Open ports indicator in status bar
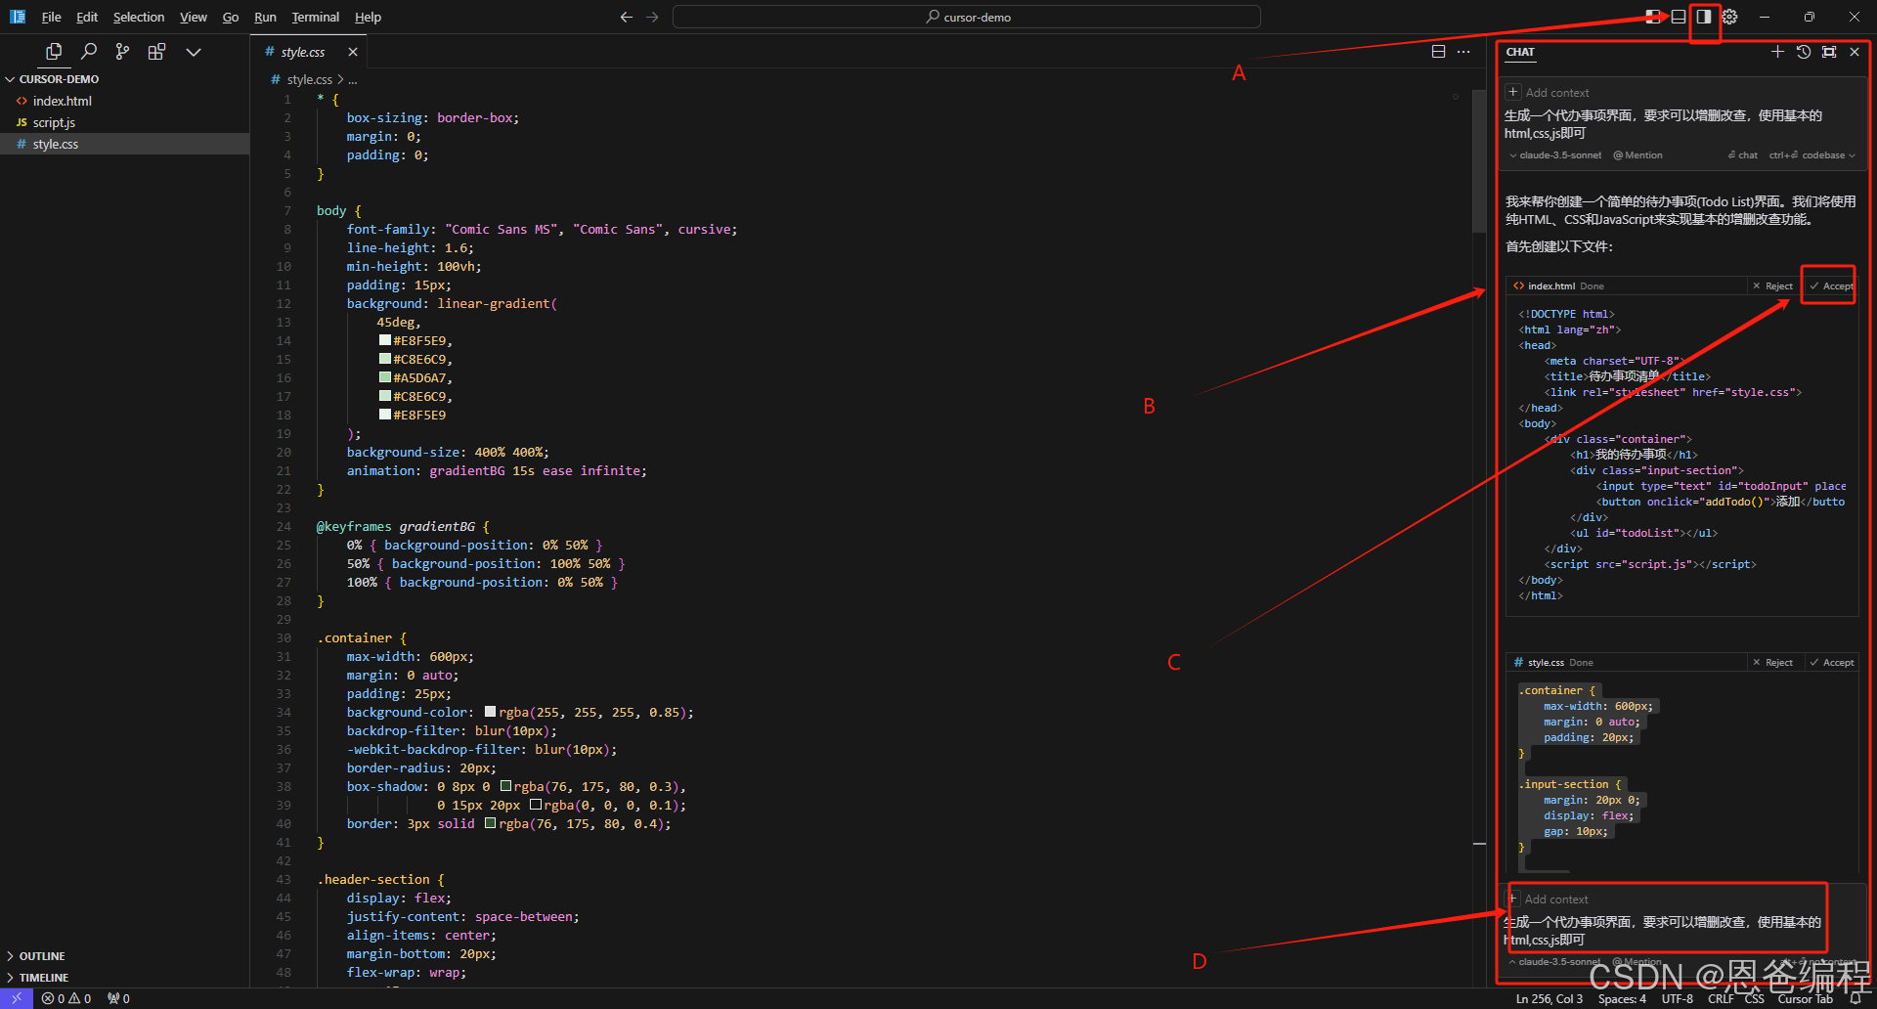Image resolution: width=1877 pixels, height=1009 pixels. [118, 998]
